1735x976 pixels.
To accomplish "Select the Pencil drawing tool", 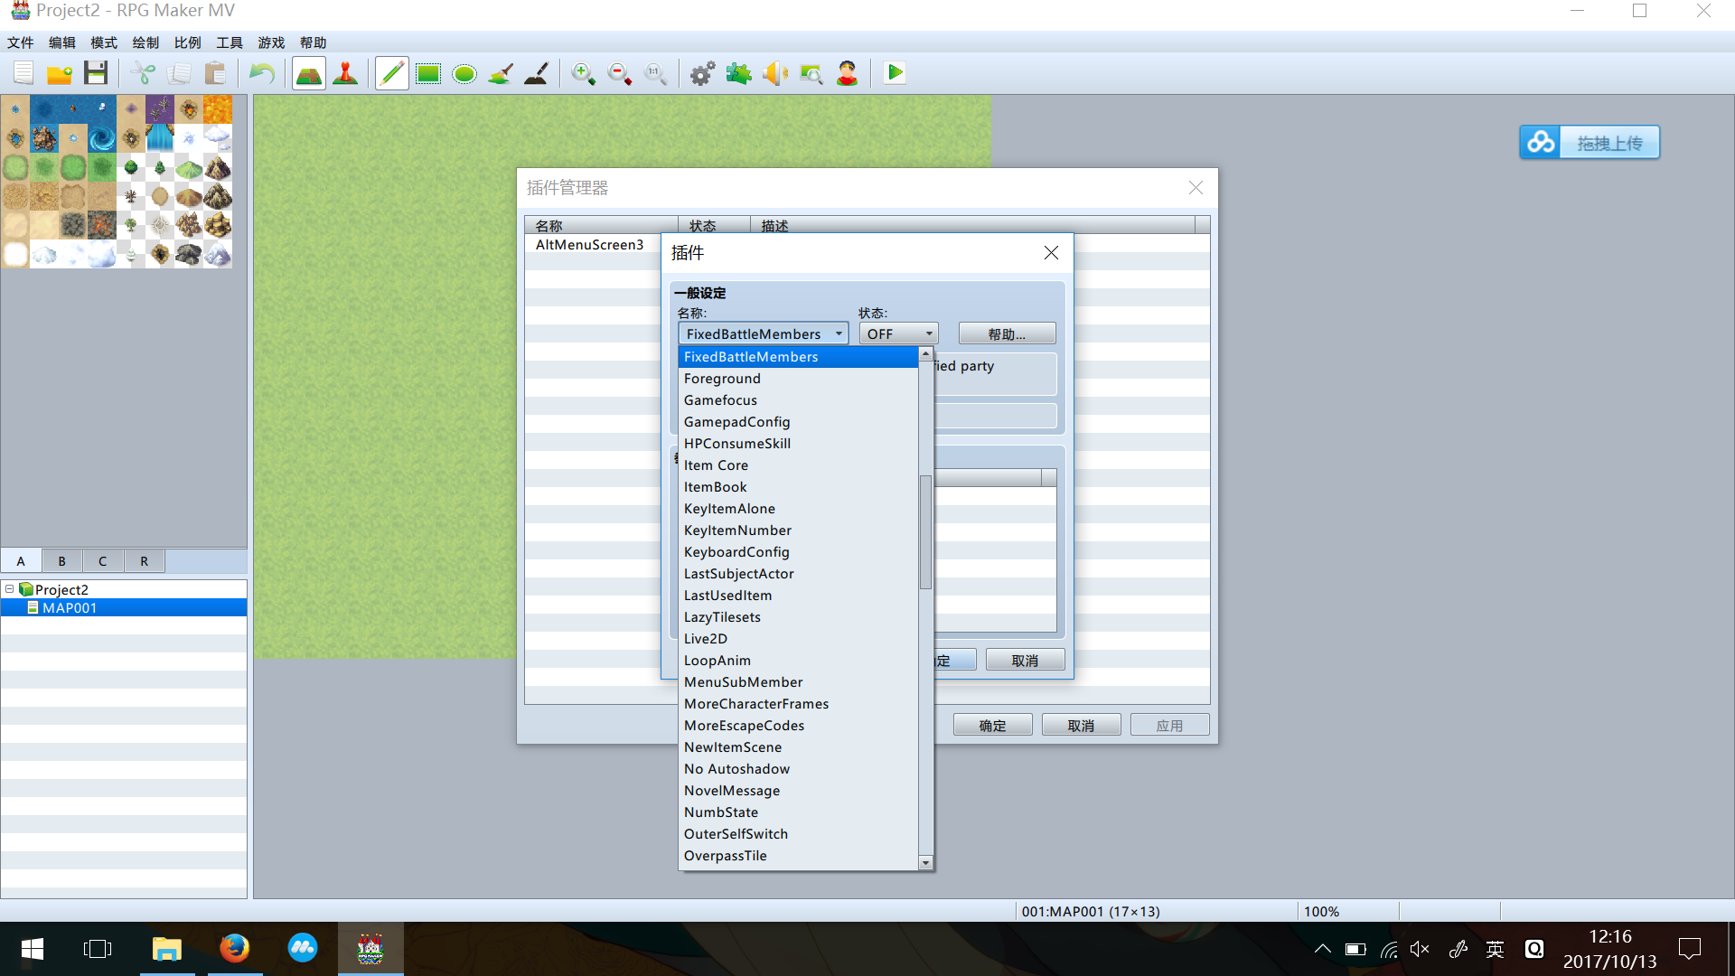I will 392,73.
